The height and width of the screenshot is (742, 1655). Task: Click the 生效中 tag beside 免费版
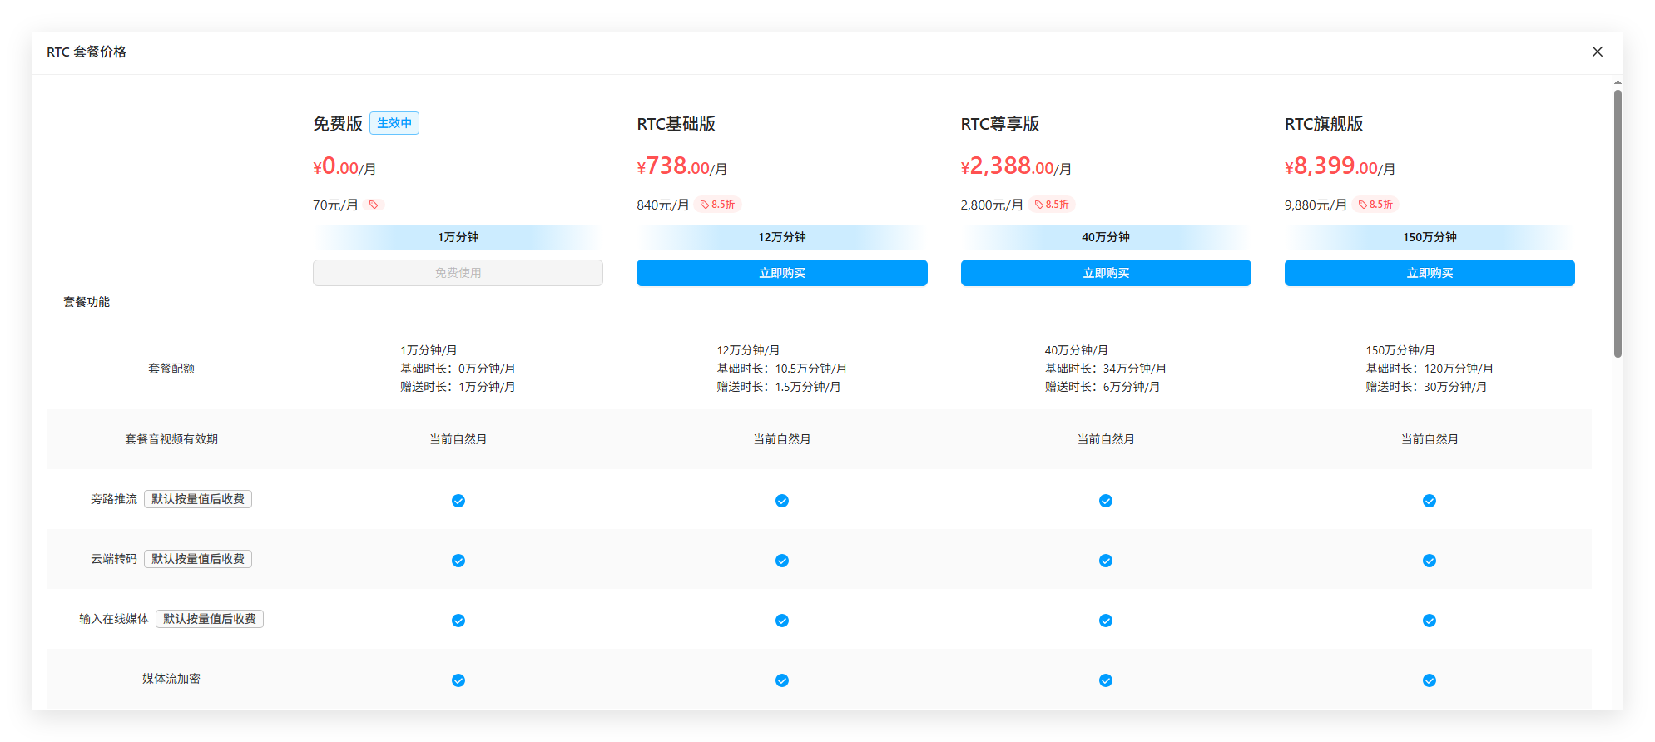pos(394,123)
